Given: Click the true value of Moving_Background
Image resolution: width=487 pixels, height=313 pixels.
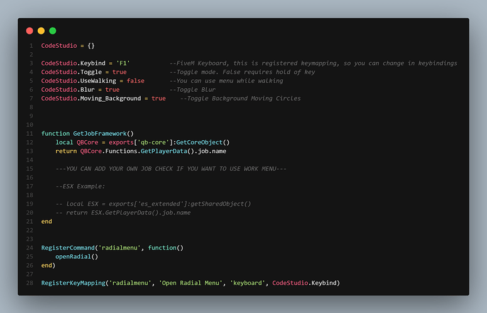Looking at the screenshot, I should (x=158, y=98).
